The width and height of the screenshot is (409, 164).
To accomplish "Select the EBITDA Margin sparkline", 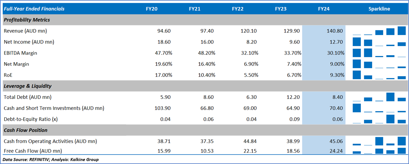I will [379, 53].
